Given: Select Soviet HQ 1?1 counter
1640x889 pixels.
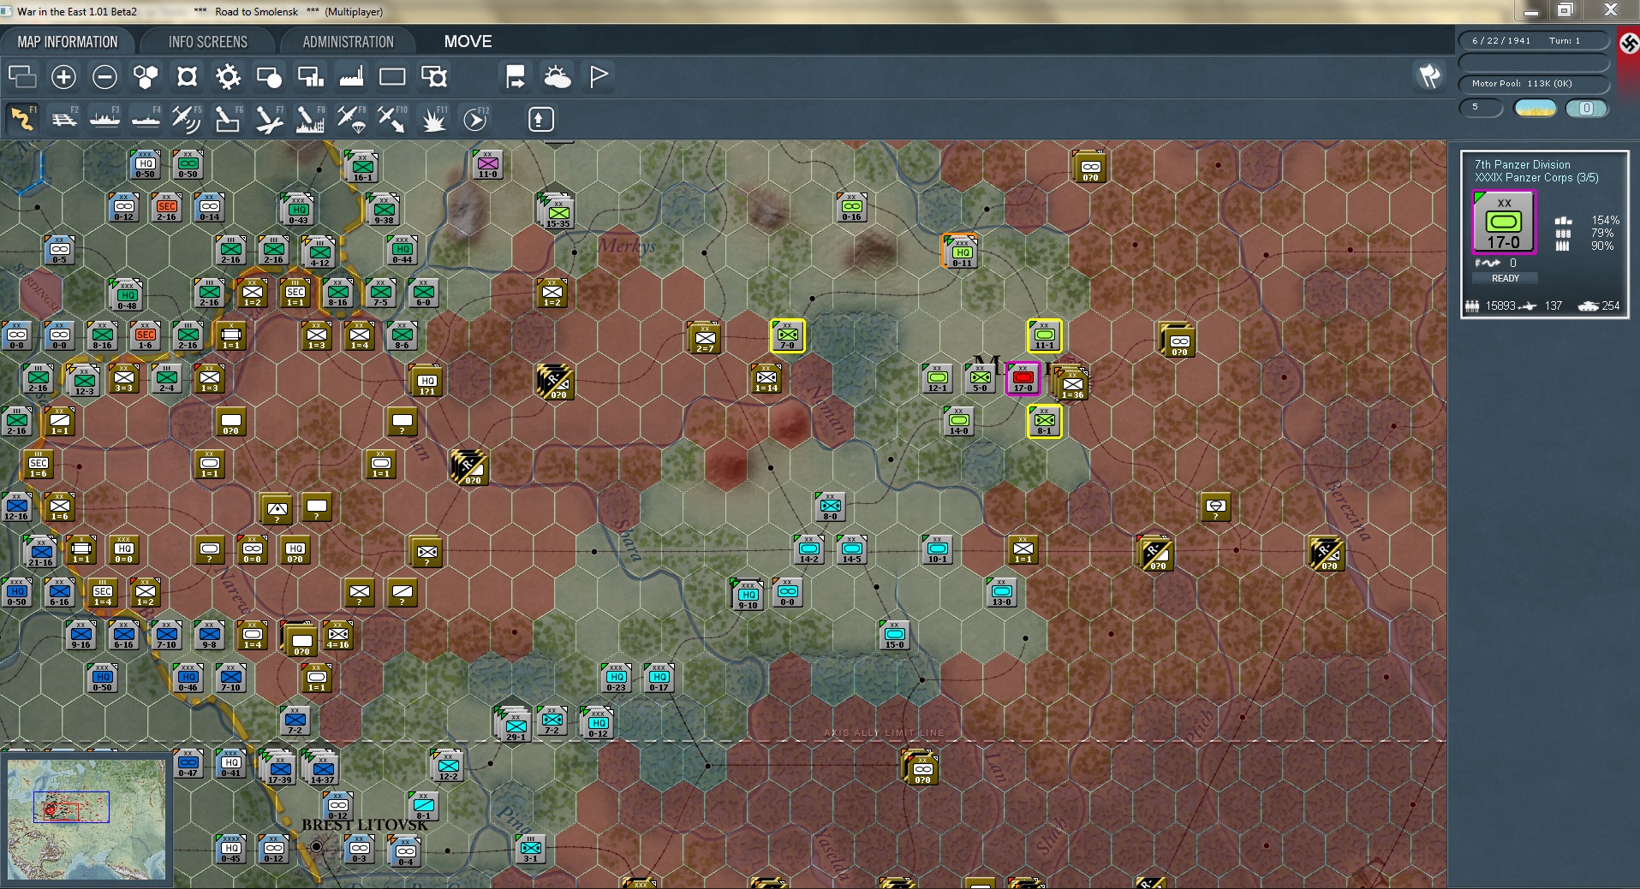Looking at the screenshot, I should [426, 381].
